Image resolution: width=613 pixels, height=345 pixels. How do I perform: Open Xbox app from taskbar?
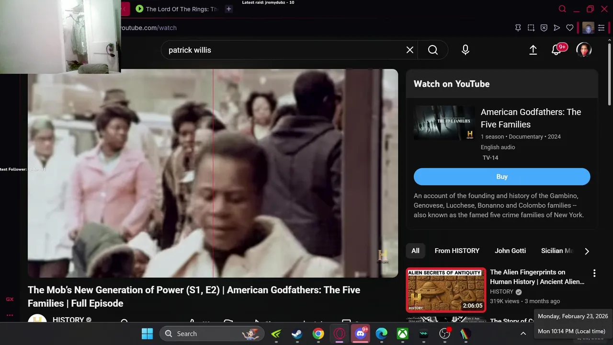[x=402, y=333]
